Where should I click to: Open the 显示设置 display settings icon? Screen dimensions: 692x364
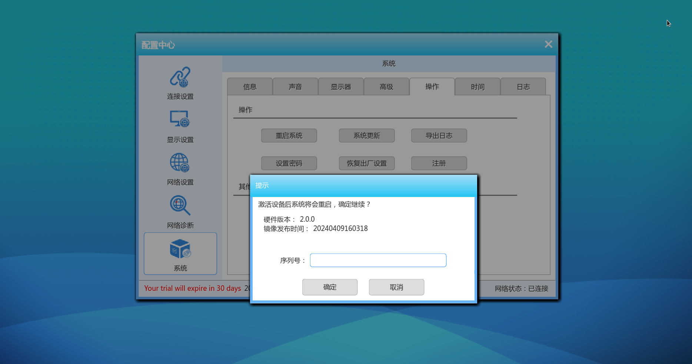pyautogui.click(x=180, y=119)
